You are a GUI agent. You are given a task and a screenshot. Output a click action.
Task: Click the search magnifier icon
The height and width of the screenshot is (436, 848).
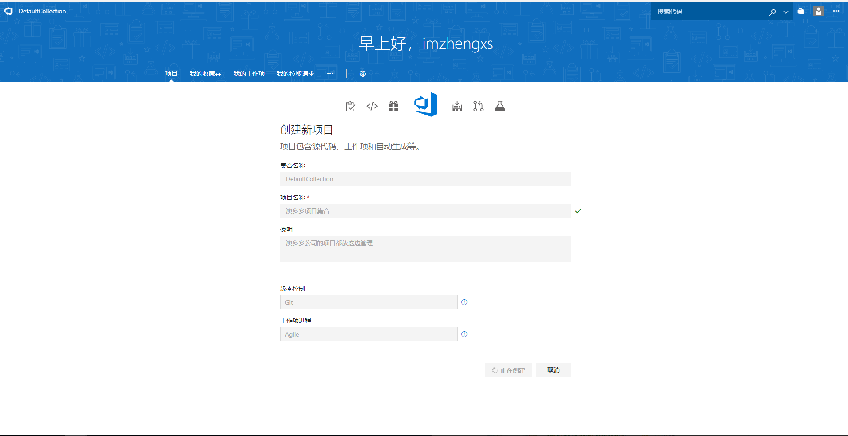(773, 12)
